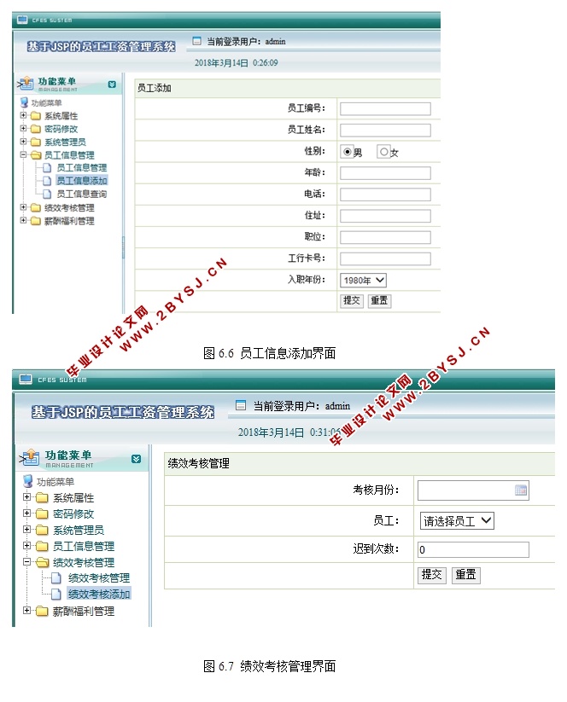
Task: Click the CFES System monitor icon in top screenshot
Action: 22,20
